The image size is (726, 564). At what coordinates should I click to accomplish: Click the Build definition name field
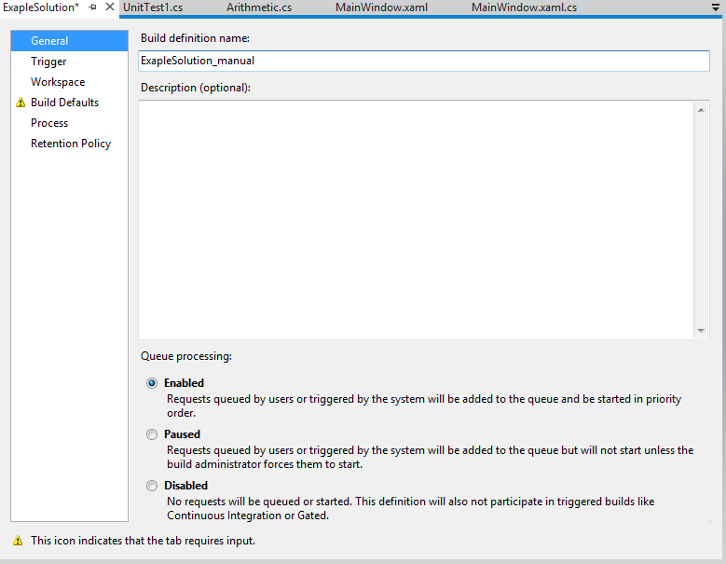tap(424, 61)
